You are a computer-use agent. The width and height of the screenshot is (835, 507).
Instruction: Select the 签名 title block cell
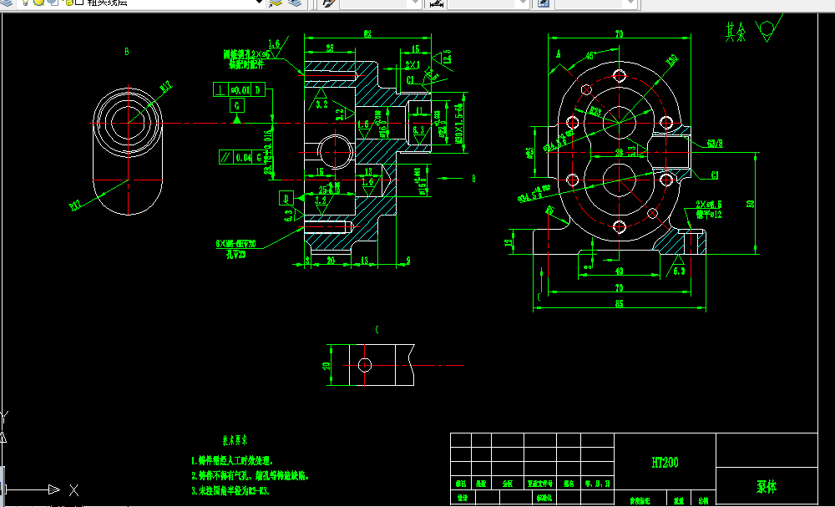568,484
